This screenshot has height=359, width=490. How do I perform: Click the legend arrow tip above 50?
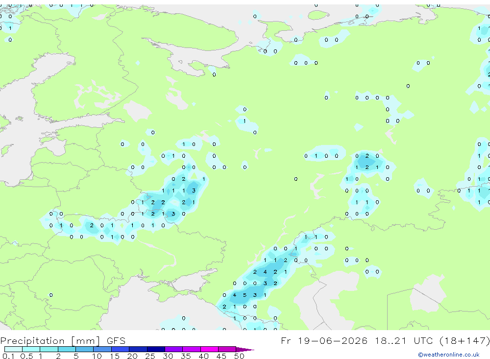[x=245, y=350]
